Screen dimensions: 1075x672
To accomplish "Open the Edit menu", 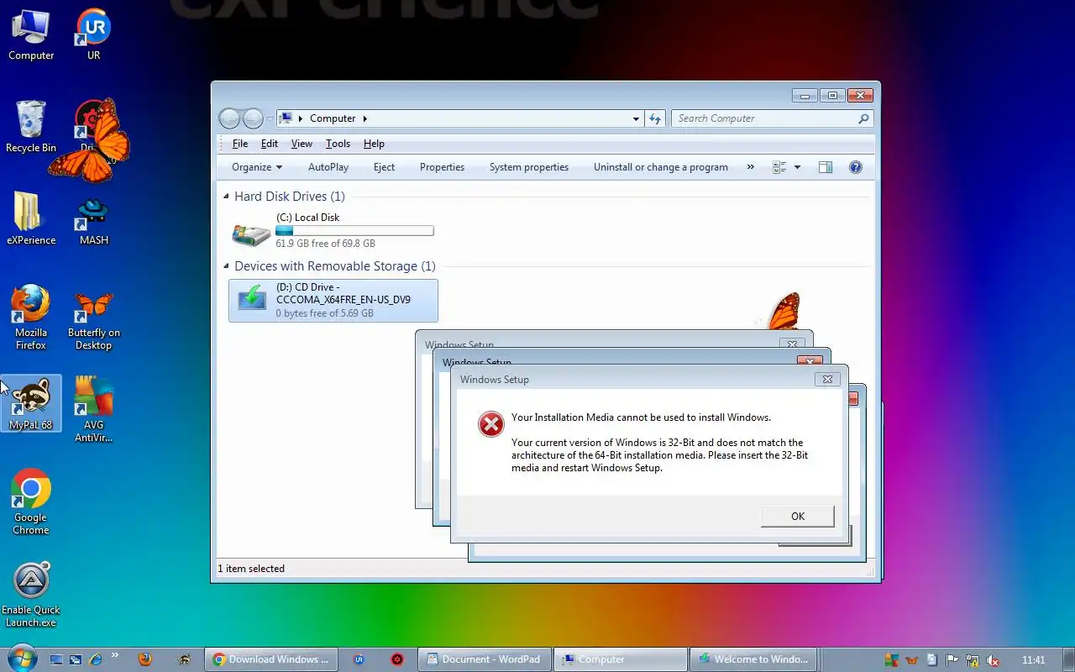I will pyautogui.click(x=270, y=144).
